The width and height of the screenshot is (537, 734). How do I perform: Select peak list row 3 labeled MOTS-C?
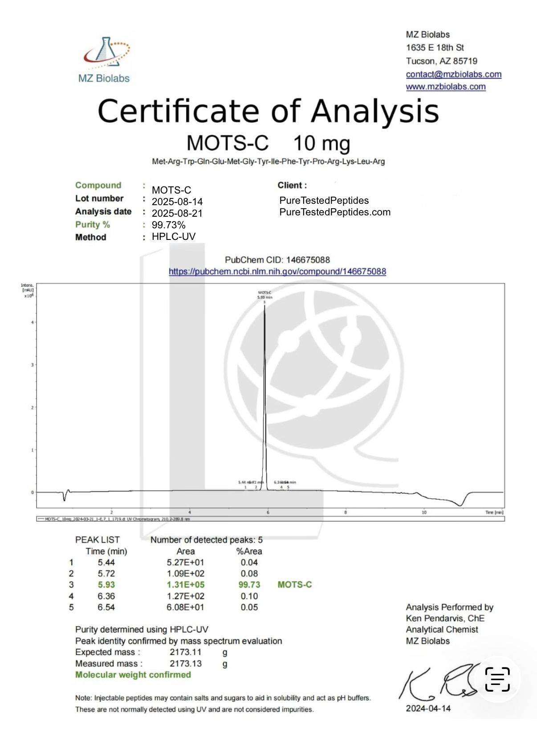tap(191, 585)
